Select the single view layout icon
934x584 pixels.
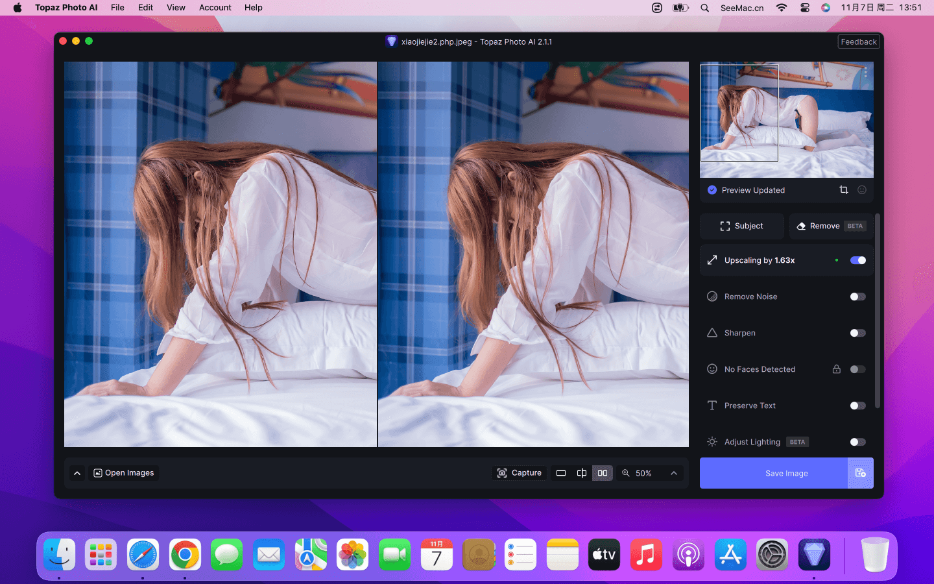[x=561, y=473]
